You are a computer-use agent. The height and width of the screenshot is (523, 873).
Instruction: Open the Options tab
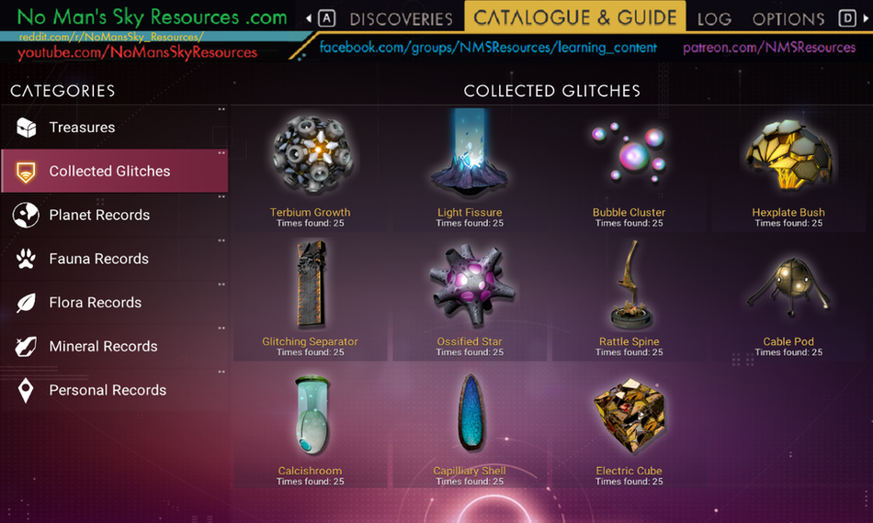coord(788,19)
